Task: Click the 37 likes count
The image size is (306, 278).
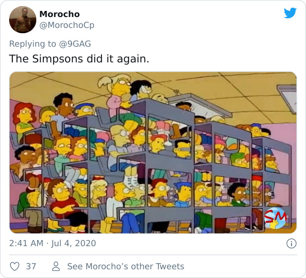Action: click(x=31, y=266)
